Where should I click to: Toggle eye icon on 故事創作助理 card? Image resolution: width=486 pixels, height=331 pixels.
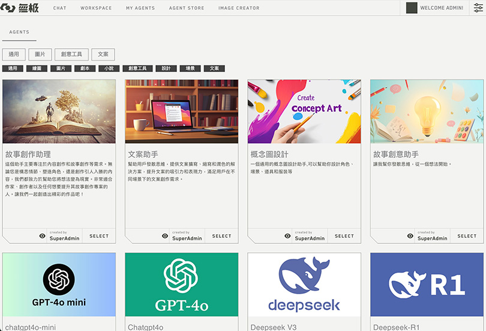(x=42, y=236)
